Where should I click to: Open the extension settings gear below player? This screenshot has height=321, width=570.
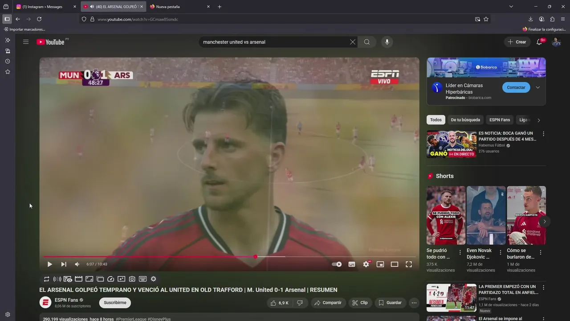pos(153,279)
